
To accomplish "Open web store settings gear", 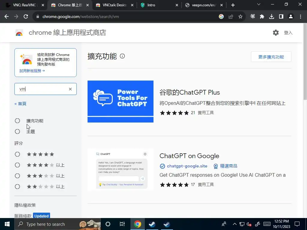I will point(276,33).
